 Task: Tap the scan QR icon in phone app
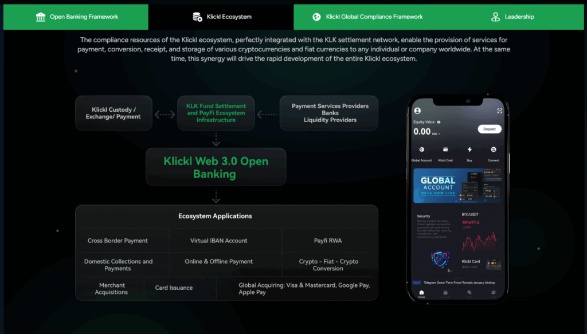tap(499, 111)
